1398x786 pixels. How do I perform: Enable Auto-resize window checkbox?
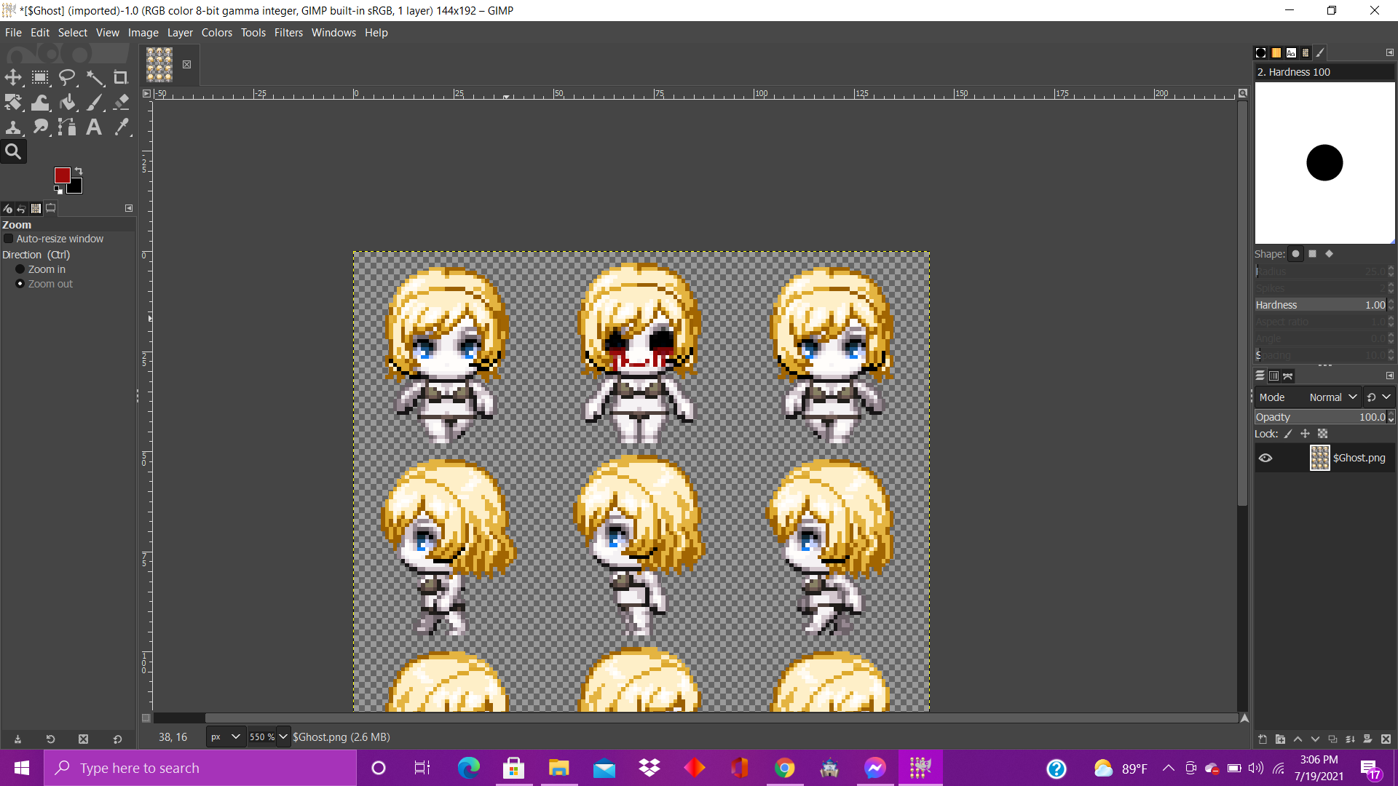[9, 239]
